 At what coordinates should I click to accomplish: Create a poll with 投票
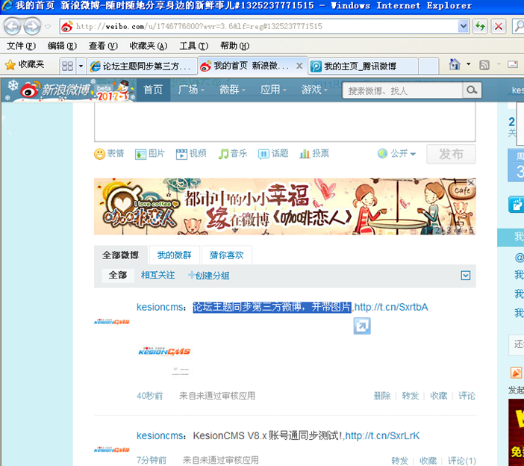[314, 154]
